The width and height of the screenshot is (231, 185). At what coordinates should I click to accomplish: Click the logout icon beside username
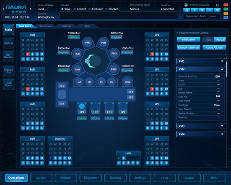pos(218,5)
